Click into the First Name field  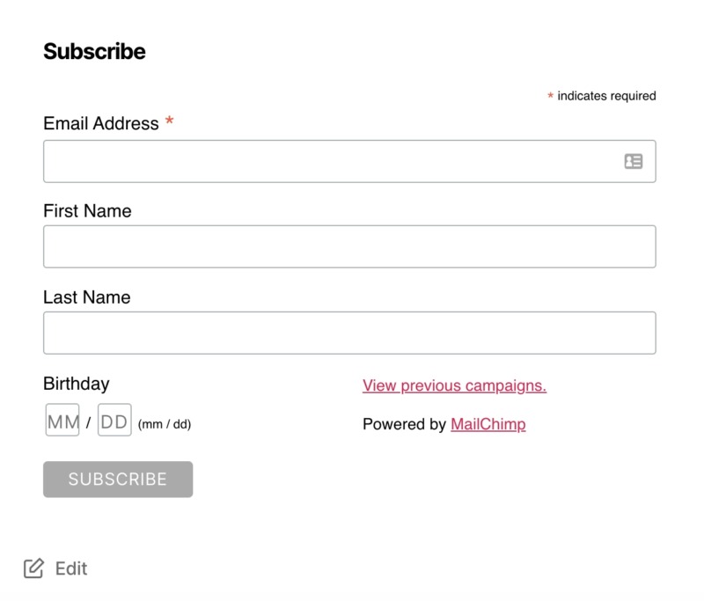(349, 246)
